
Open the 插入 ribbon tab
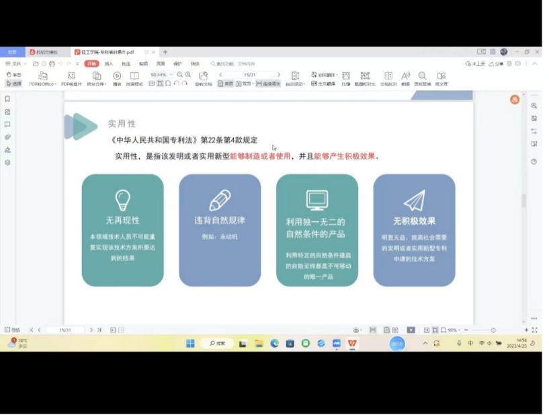(109, 64)
